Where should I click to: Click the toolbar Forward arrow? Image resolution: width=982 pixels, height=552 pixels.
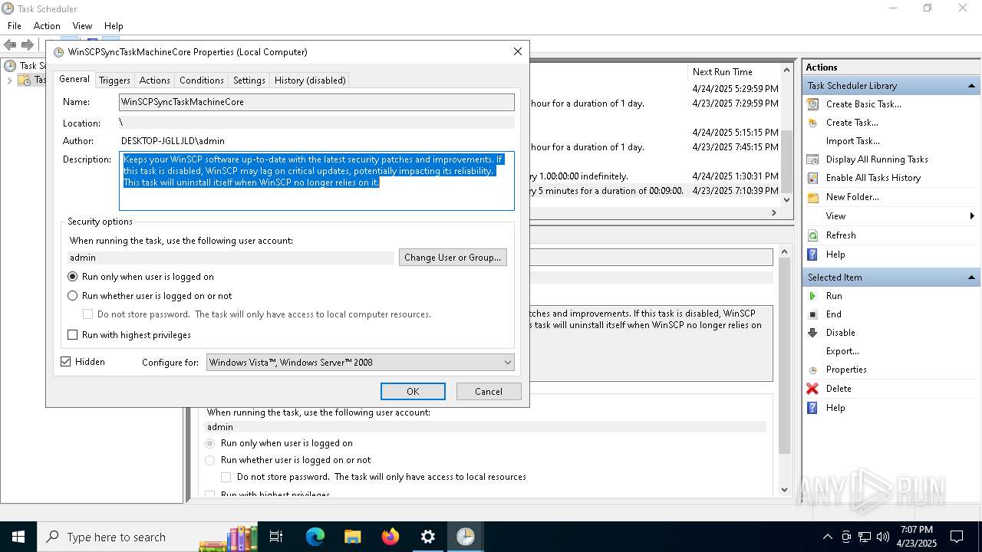coord(28,44)
